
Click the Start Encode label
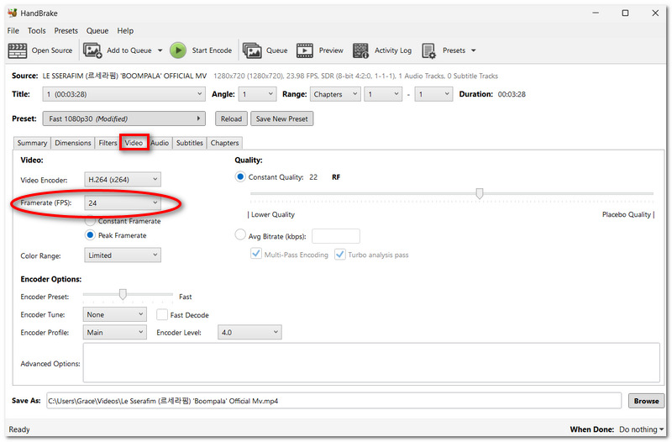[212, 50]
